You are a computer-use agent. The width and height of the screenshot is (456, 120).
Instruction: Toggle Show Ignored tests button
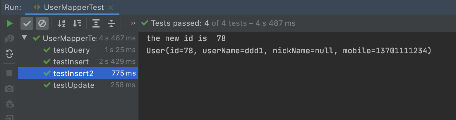(x=42, y=23)
